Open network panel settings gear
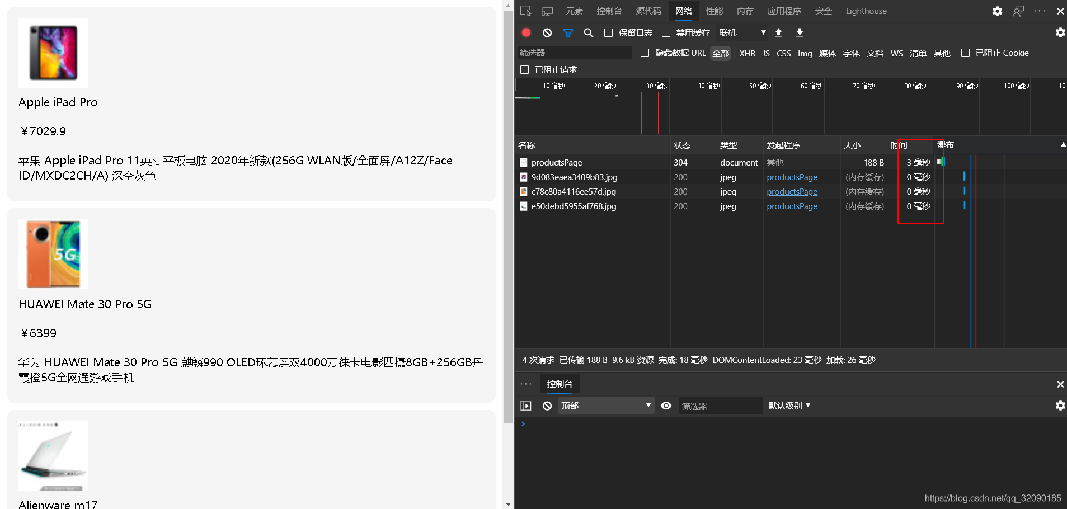This screenshot has height=509, width=1067. click(1060, 32)
